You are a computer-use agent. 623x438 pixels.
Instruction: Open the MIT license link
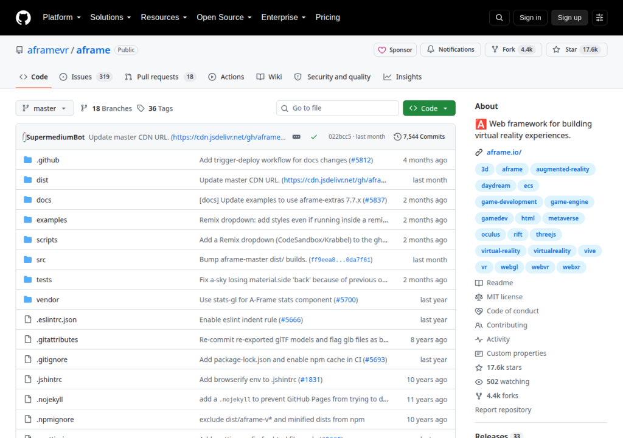(x=499, y=297)
